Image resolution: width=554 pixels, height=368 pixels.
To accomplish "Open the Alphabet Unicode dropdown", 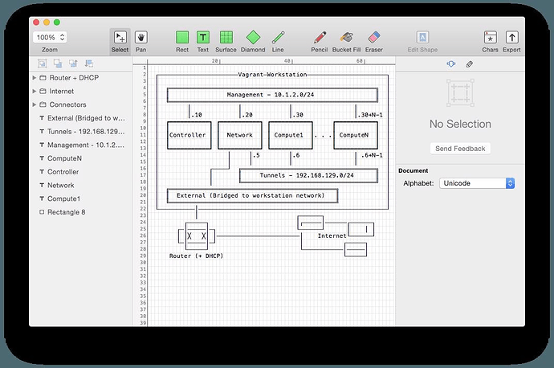I will pos(477,183).
